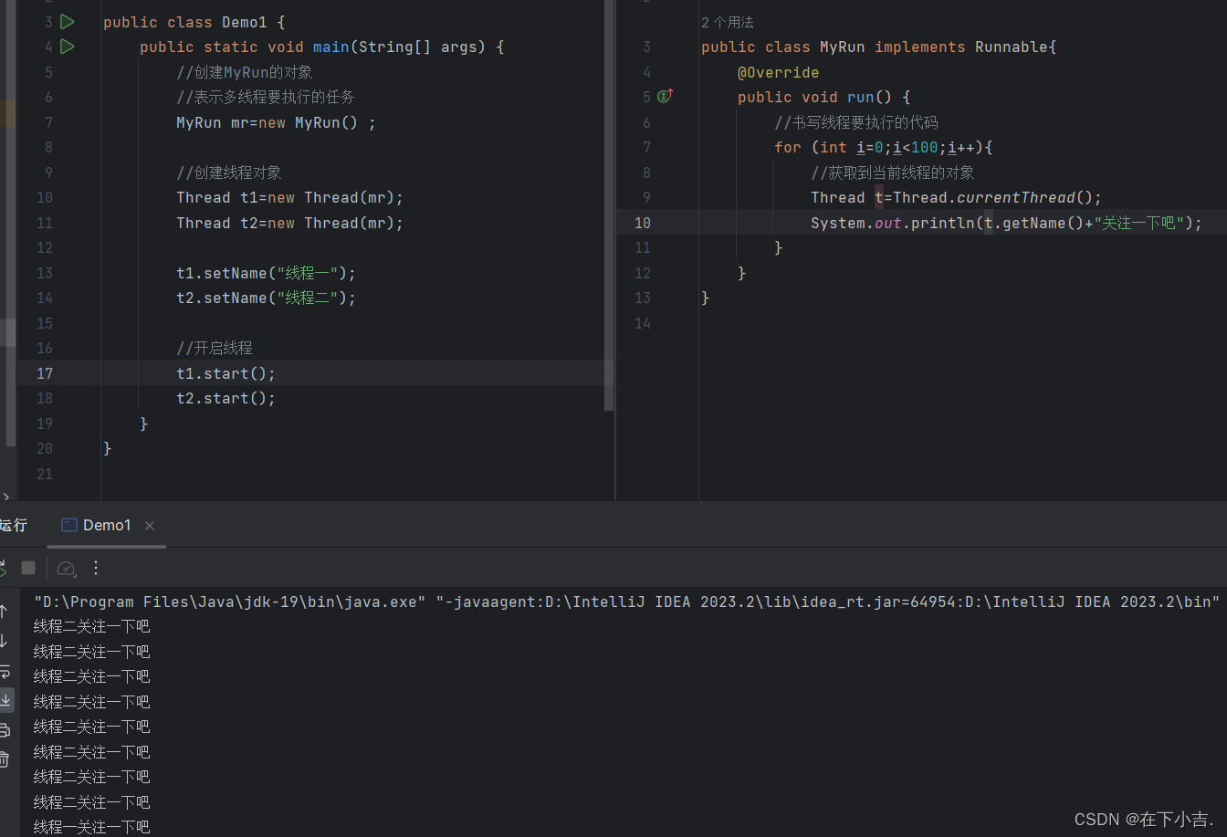Click the implements gutter icon beside run()
Viewport: 1227px width, 837px height.
(666, 95)
